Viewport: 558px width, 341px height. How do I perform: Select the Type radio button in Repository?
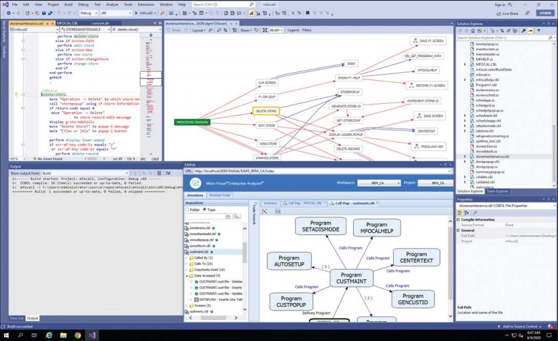(x=205, y=210)
